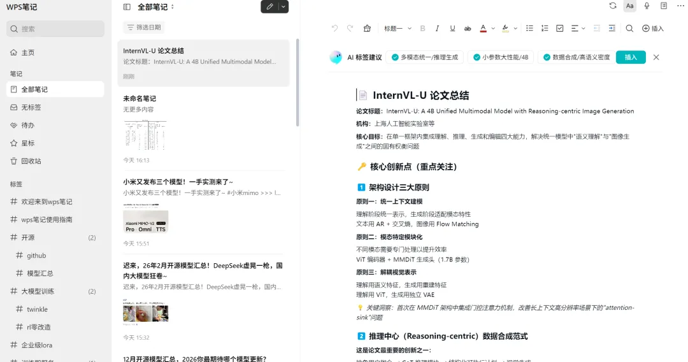Screen dimensions: 688x362
Task: Toggle underline formatting
Action: [452, 29]
